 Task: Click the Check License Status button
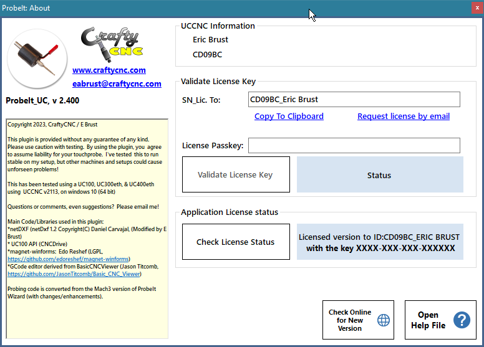[236, 242]
